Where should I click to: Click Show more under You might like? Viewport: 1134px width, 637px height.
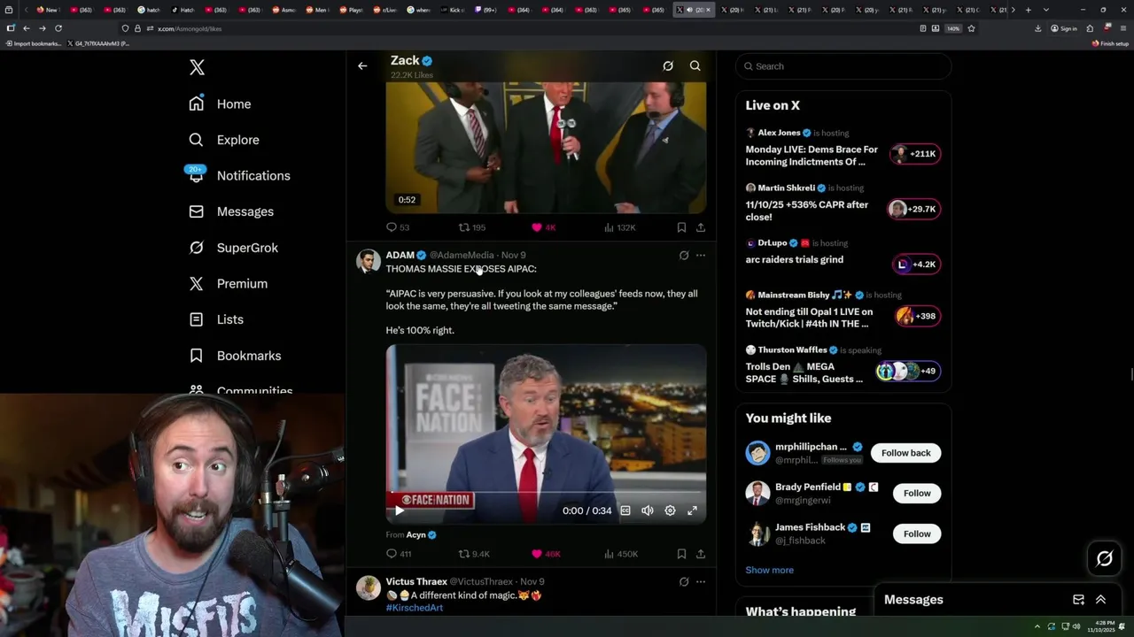769,570
